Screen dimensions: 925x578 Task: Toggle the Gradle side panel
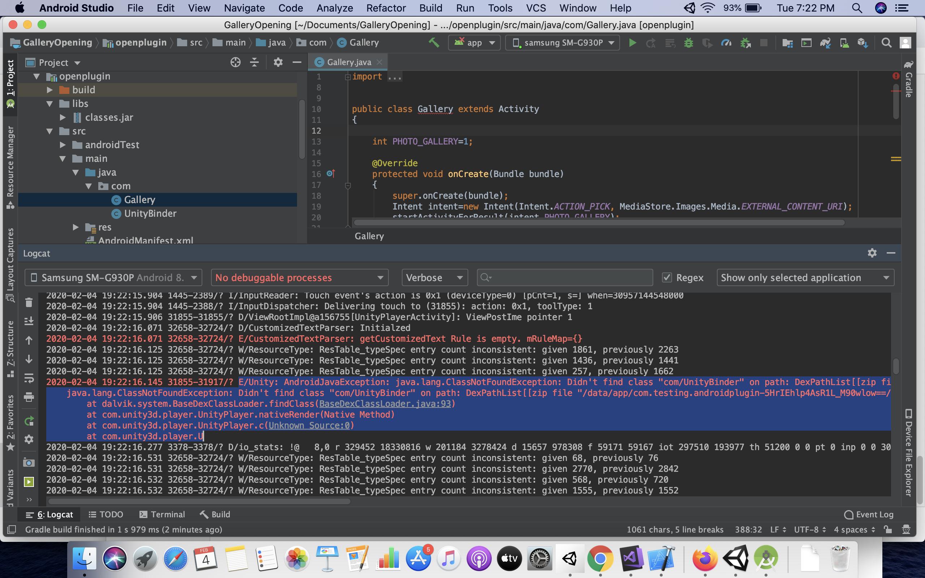[x=909, y=79]
